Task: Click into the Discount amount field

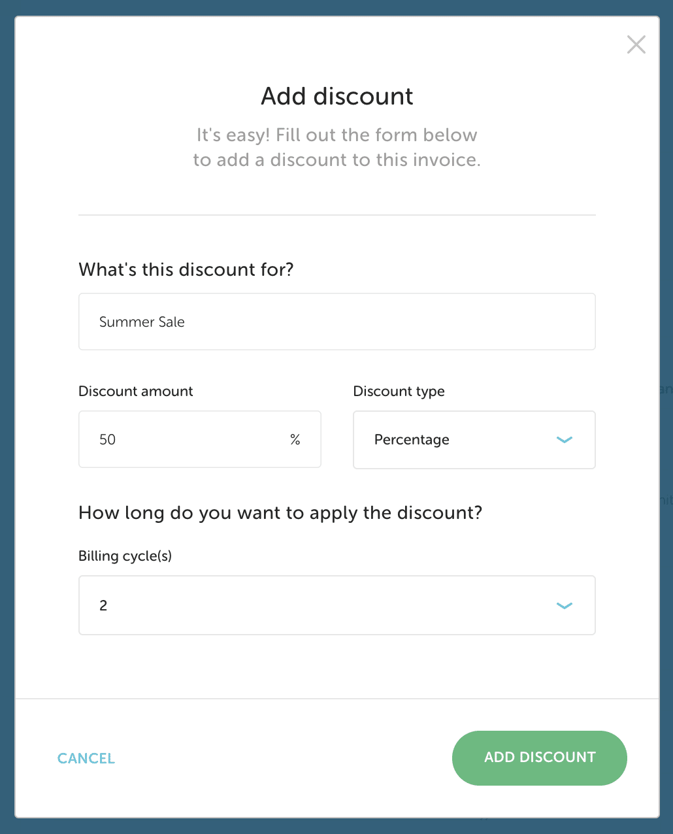Action: 189,439
